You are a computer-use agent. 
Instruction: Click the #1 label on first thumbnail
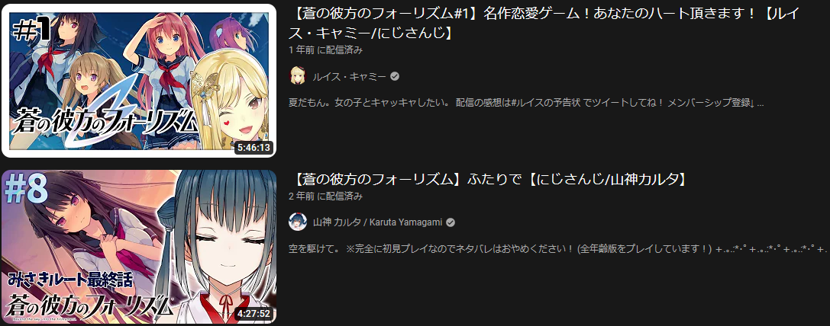click(x=31, y=32)
